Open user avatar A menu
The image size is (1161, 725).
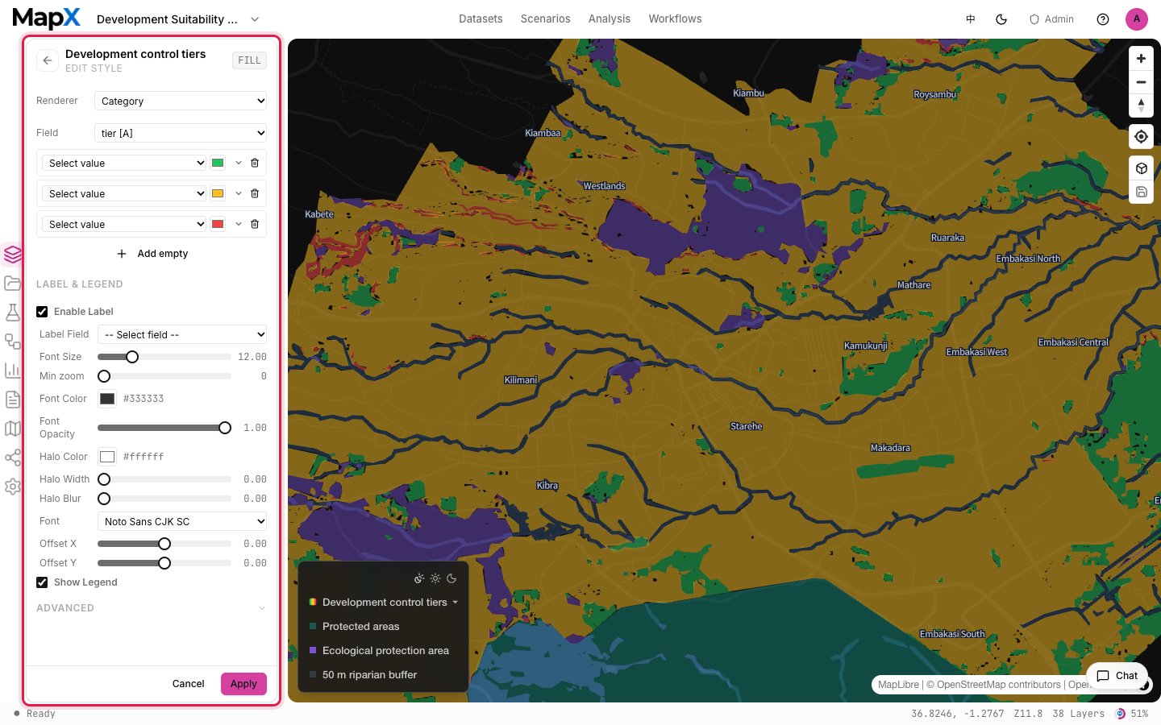pyautogui.click(x=1137, y=19)
